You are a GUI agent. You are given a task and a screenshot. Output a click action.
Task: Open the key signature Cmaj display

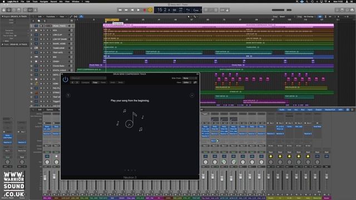(x=196, y=10)
